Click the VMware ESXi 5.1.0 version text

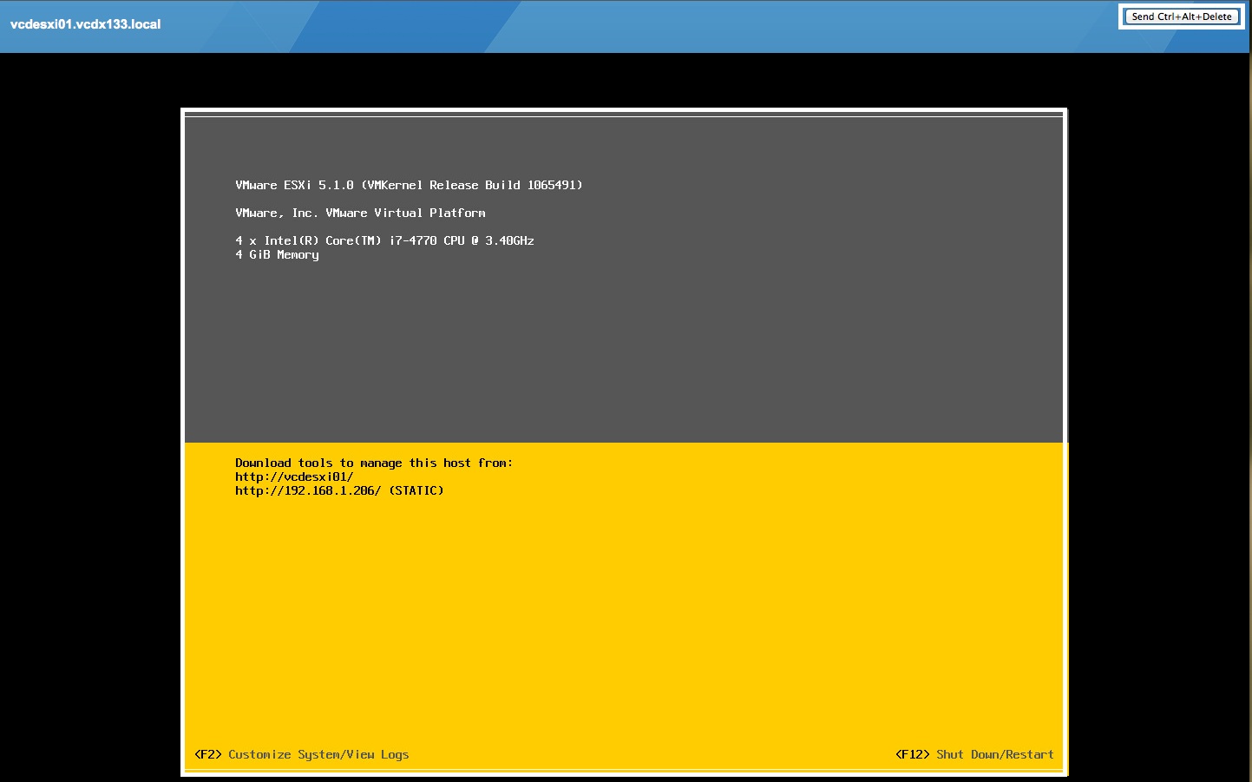click(294, 185)
